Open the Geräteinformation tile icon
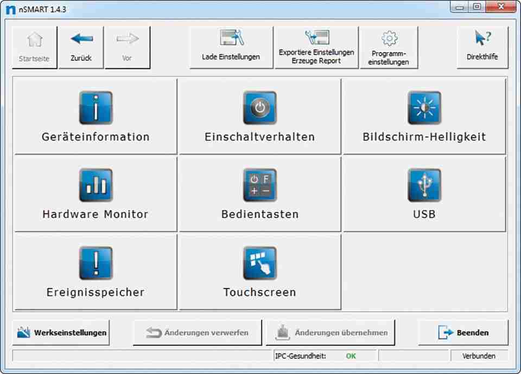521x374 pixels. [96, 108]
